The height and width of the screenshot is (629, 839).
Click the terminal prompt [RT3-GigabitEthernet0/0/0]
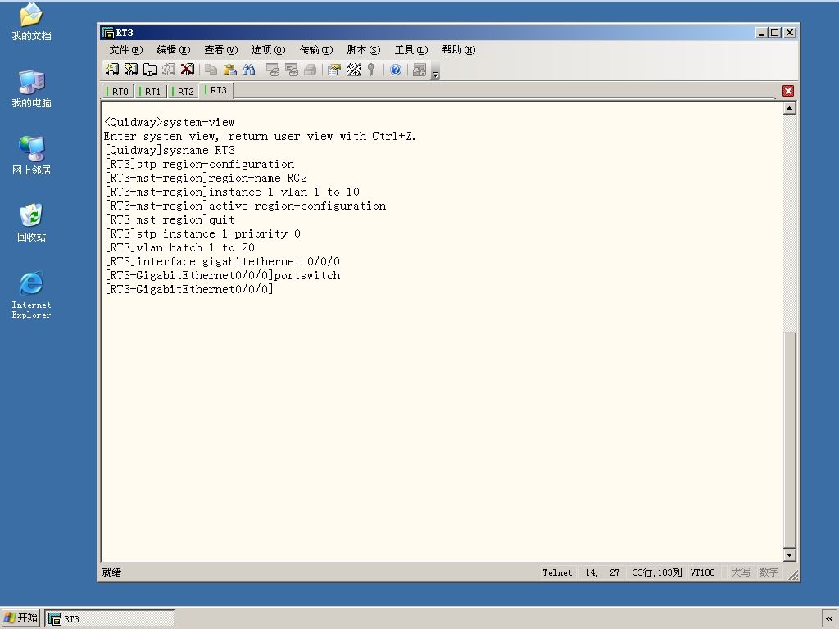click(189, 289)
